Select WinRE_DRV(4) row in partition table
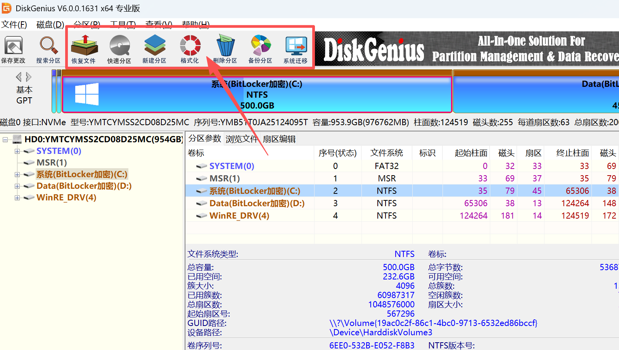The image size is (619, 350). [x=402, y=216]
